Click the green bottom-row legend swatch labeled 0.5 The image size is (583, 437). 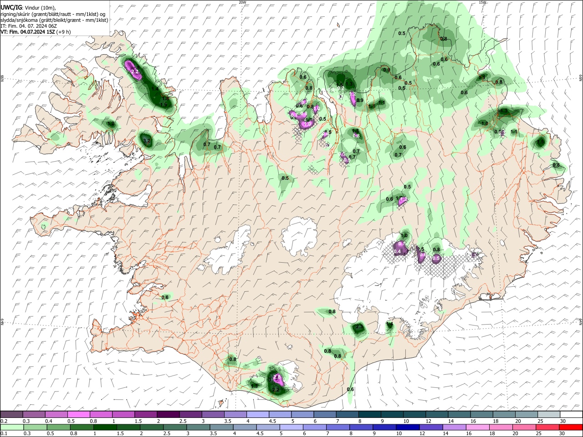pos(58,427)
